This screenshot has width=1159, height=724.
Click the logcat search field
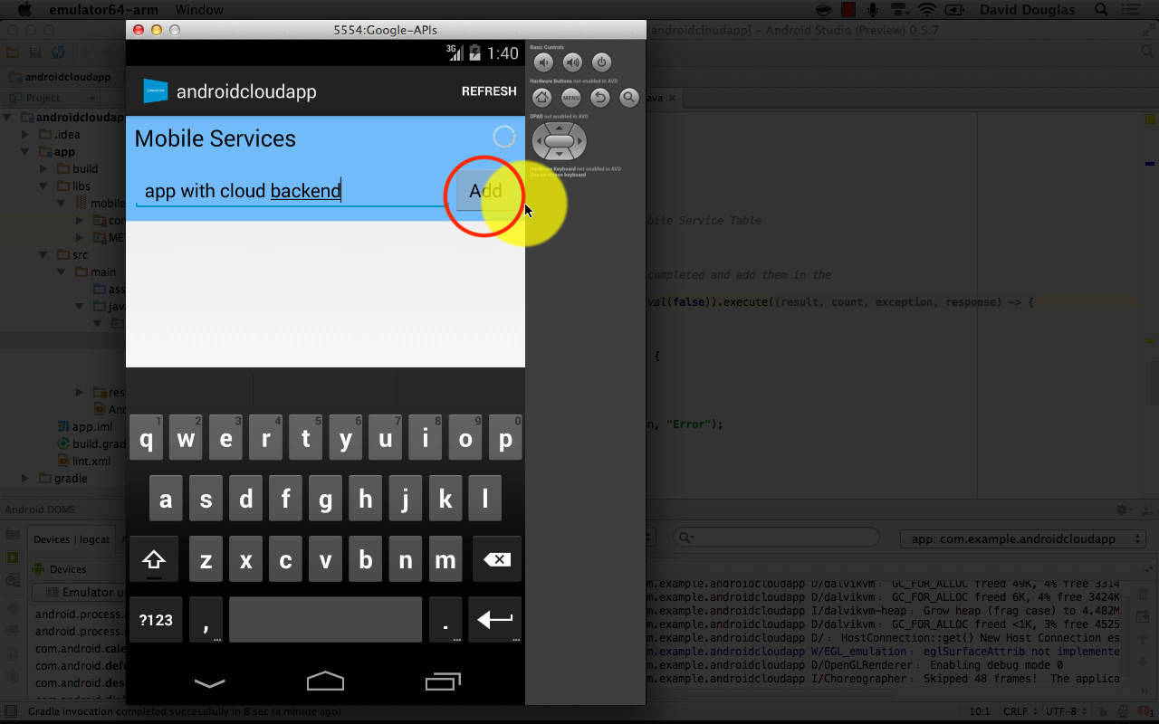[x=775, y=538]
